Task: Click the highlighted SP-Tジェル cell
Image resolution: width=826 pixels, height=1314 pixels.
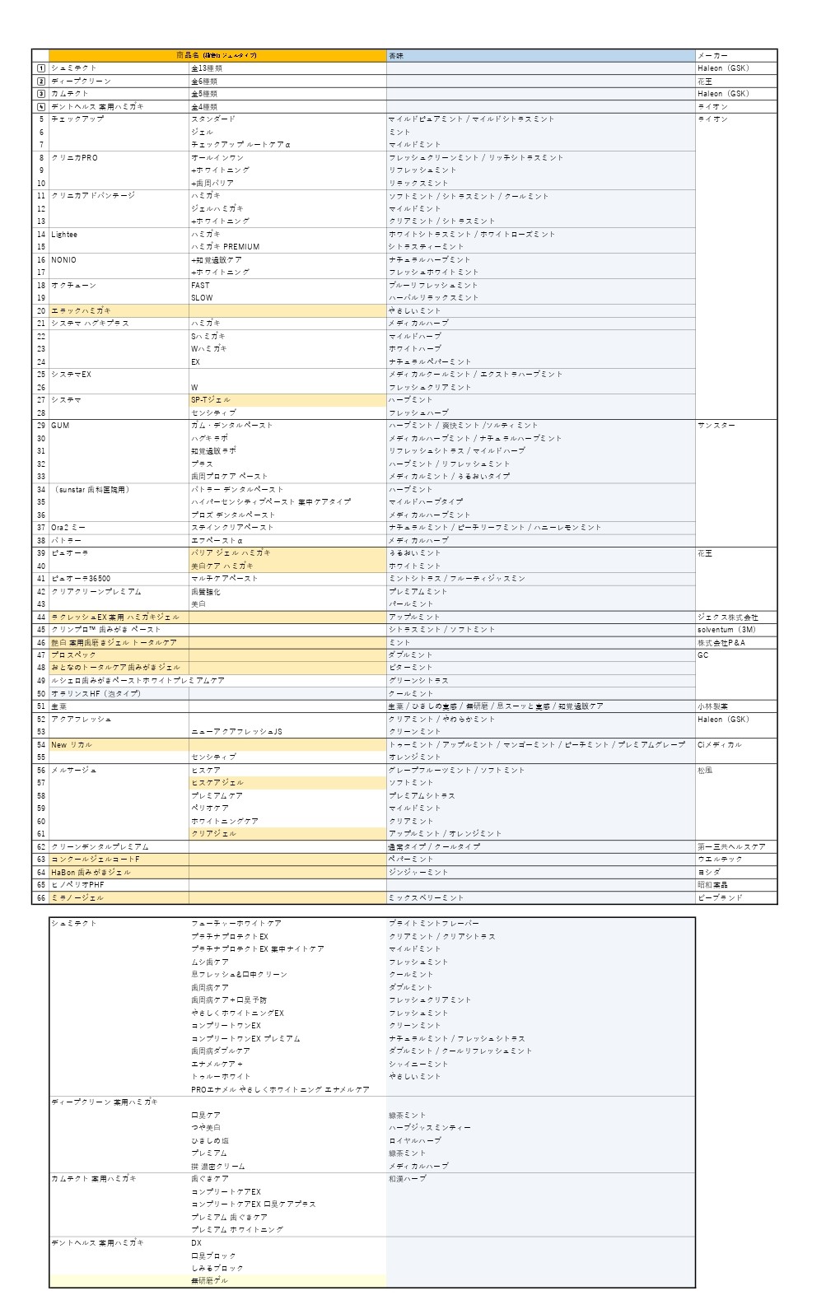Action: [x=287, y=400]
